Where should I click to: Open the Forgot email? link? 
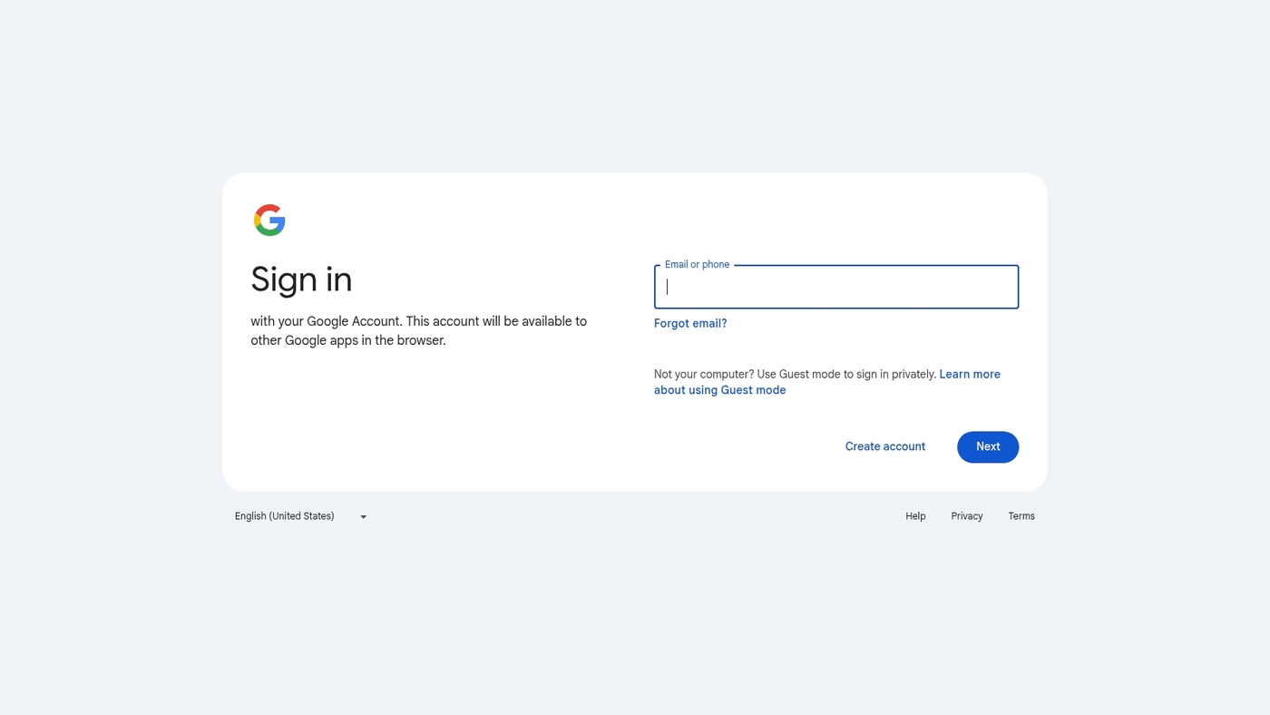pos(689,323)
